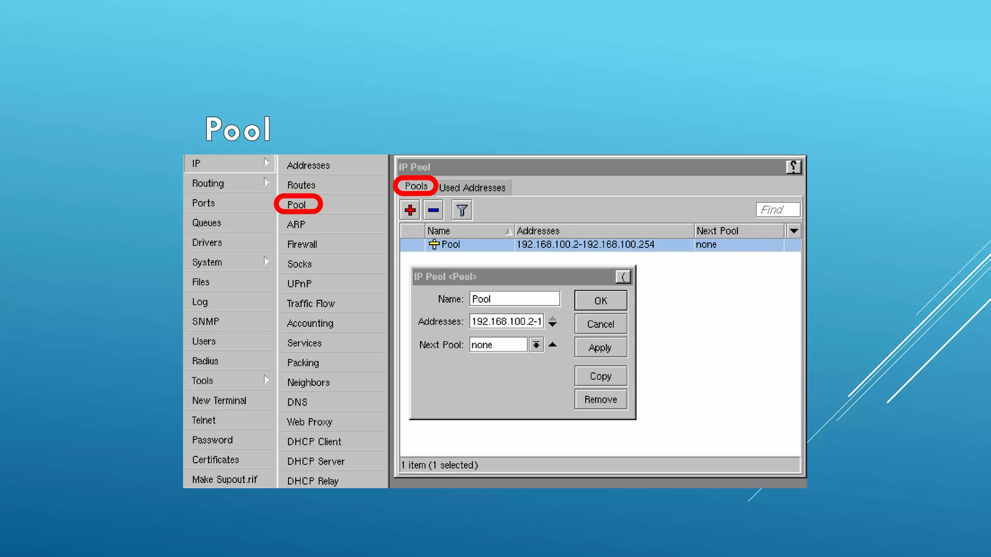
Task: Click the funnel filter icon
Action: [462, 210]
